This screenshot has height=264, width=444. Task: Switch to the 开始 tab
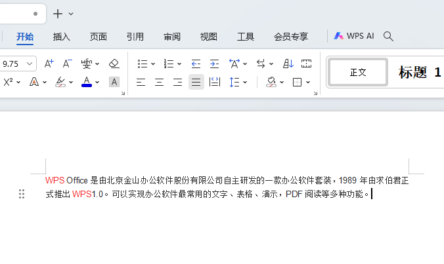pos(25,37)
